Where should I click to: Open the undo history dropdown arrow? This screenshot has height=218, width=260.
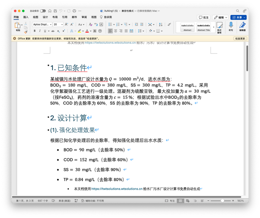(x=65, y=11)
